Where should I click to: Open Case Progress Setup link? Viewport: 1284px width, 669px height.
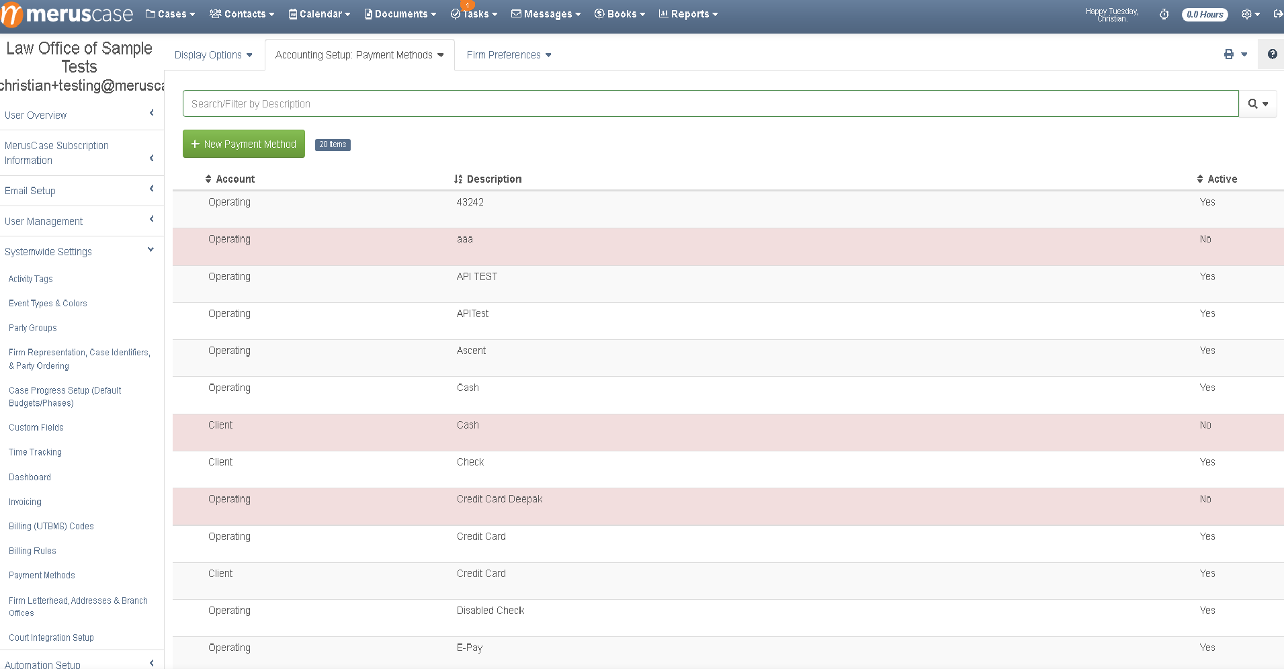click(x=65, y=396)
